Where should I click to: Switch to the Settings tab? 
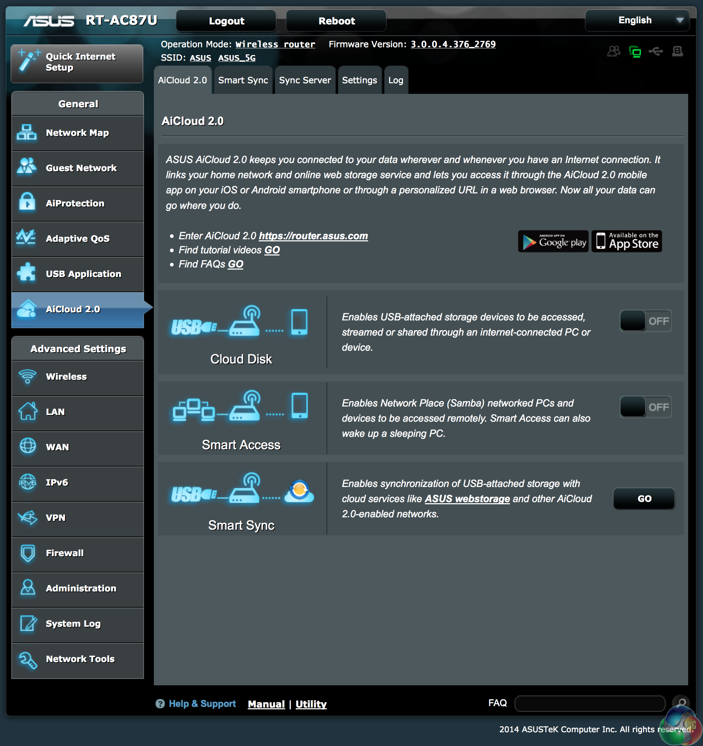[x=359, y=80]
